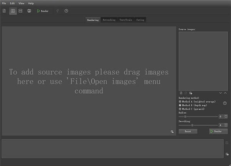
Task: Move selected source image down with chevron
Action: click(x=221, y=93)
